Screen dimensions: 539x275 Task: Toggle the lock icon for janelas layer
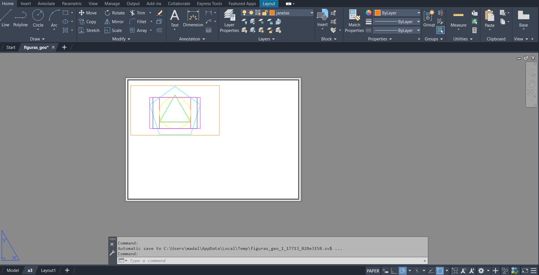point(265,13)
